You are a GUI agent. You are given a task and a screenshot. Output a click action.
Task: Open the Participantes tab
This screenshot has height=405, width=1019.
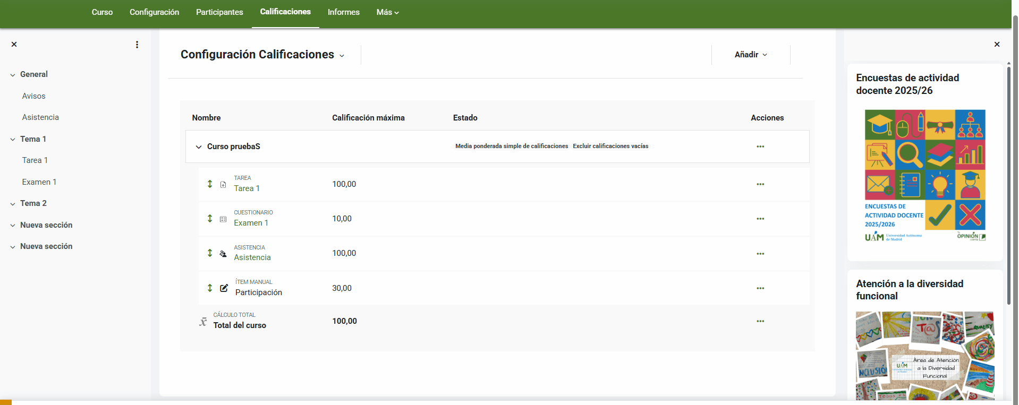pyautogui.click(x=219, y=12)
